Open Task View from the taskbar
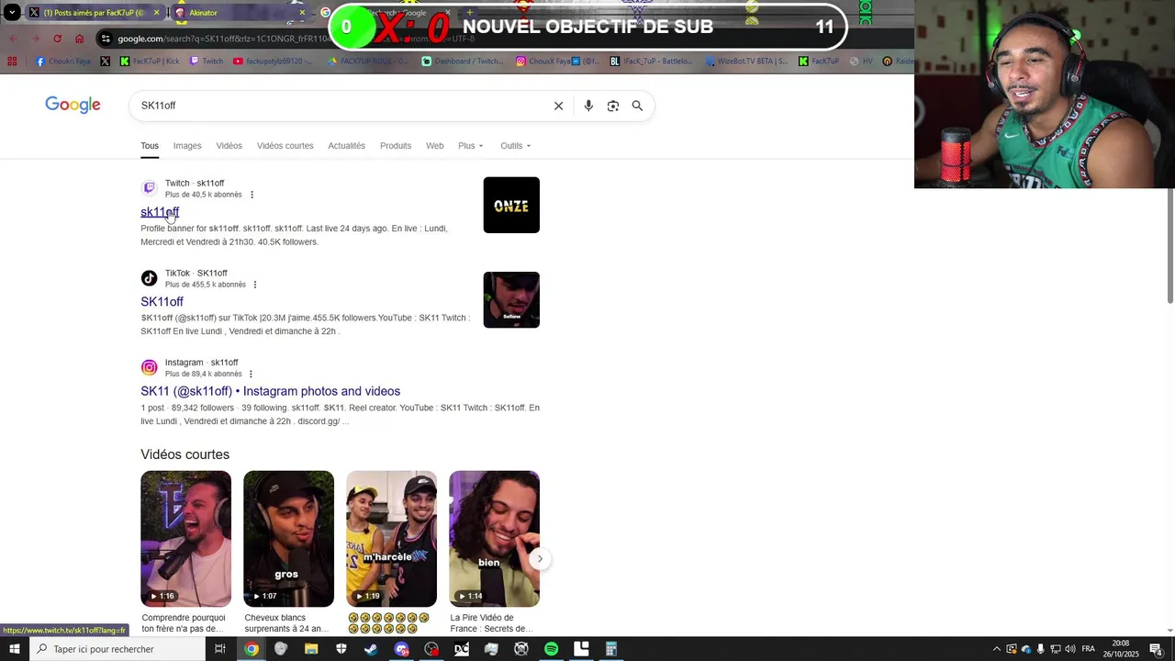This screenshot has height=661, width=1175. tap(220, 649)
